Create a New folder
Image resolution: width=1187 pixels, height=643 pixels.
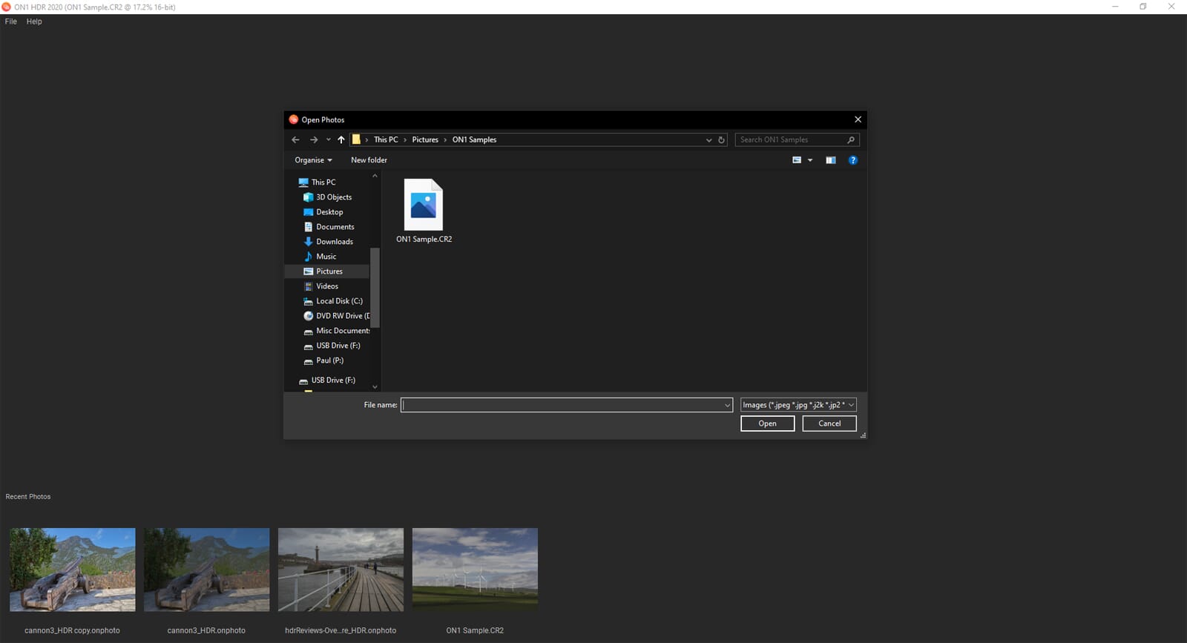click(369, 160)
